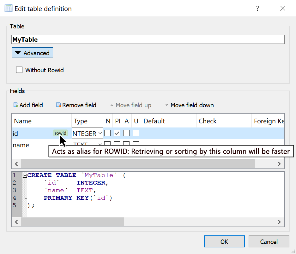Image resolution: width=296 pixels, height=254 pixels.
Task: Enable the Without Rowid checkbox
Action: [x=19, y=70]
